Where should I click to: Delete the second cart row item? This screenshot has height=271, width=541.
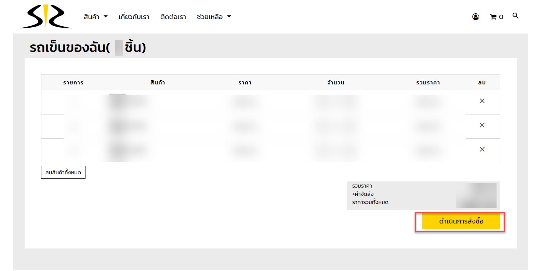click(x=482, y=125)
